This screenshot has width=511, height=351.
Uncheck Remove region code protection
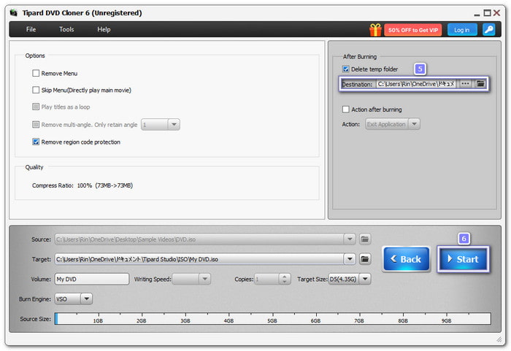pyautogui.click(x=36, y=142)
